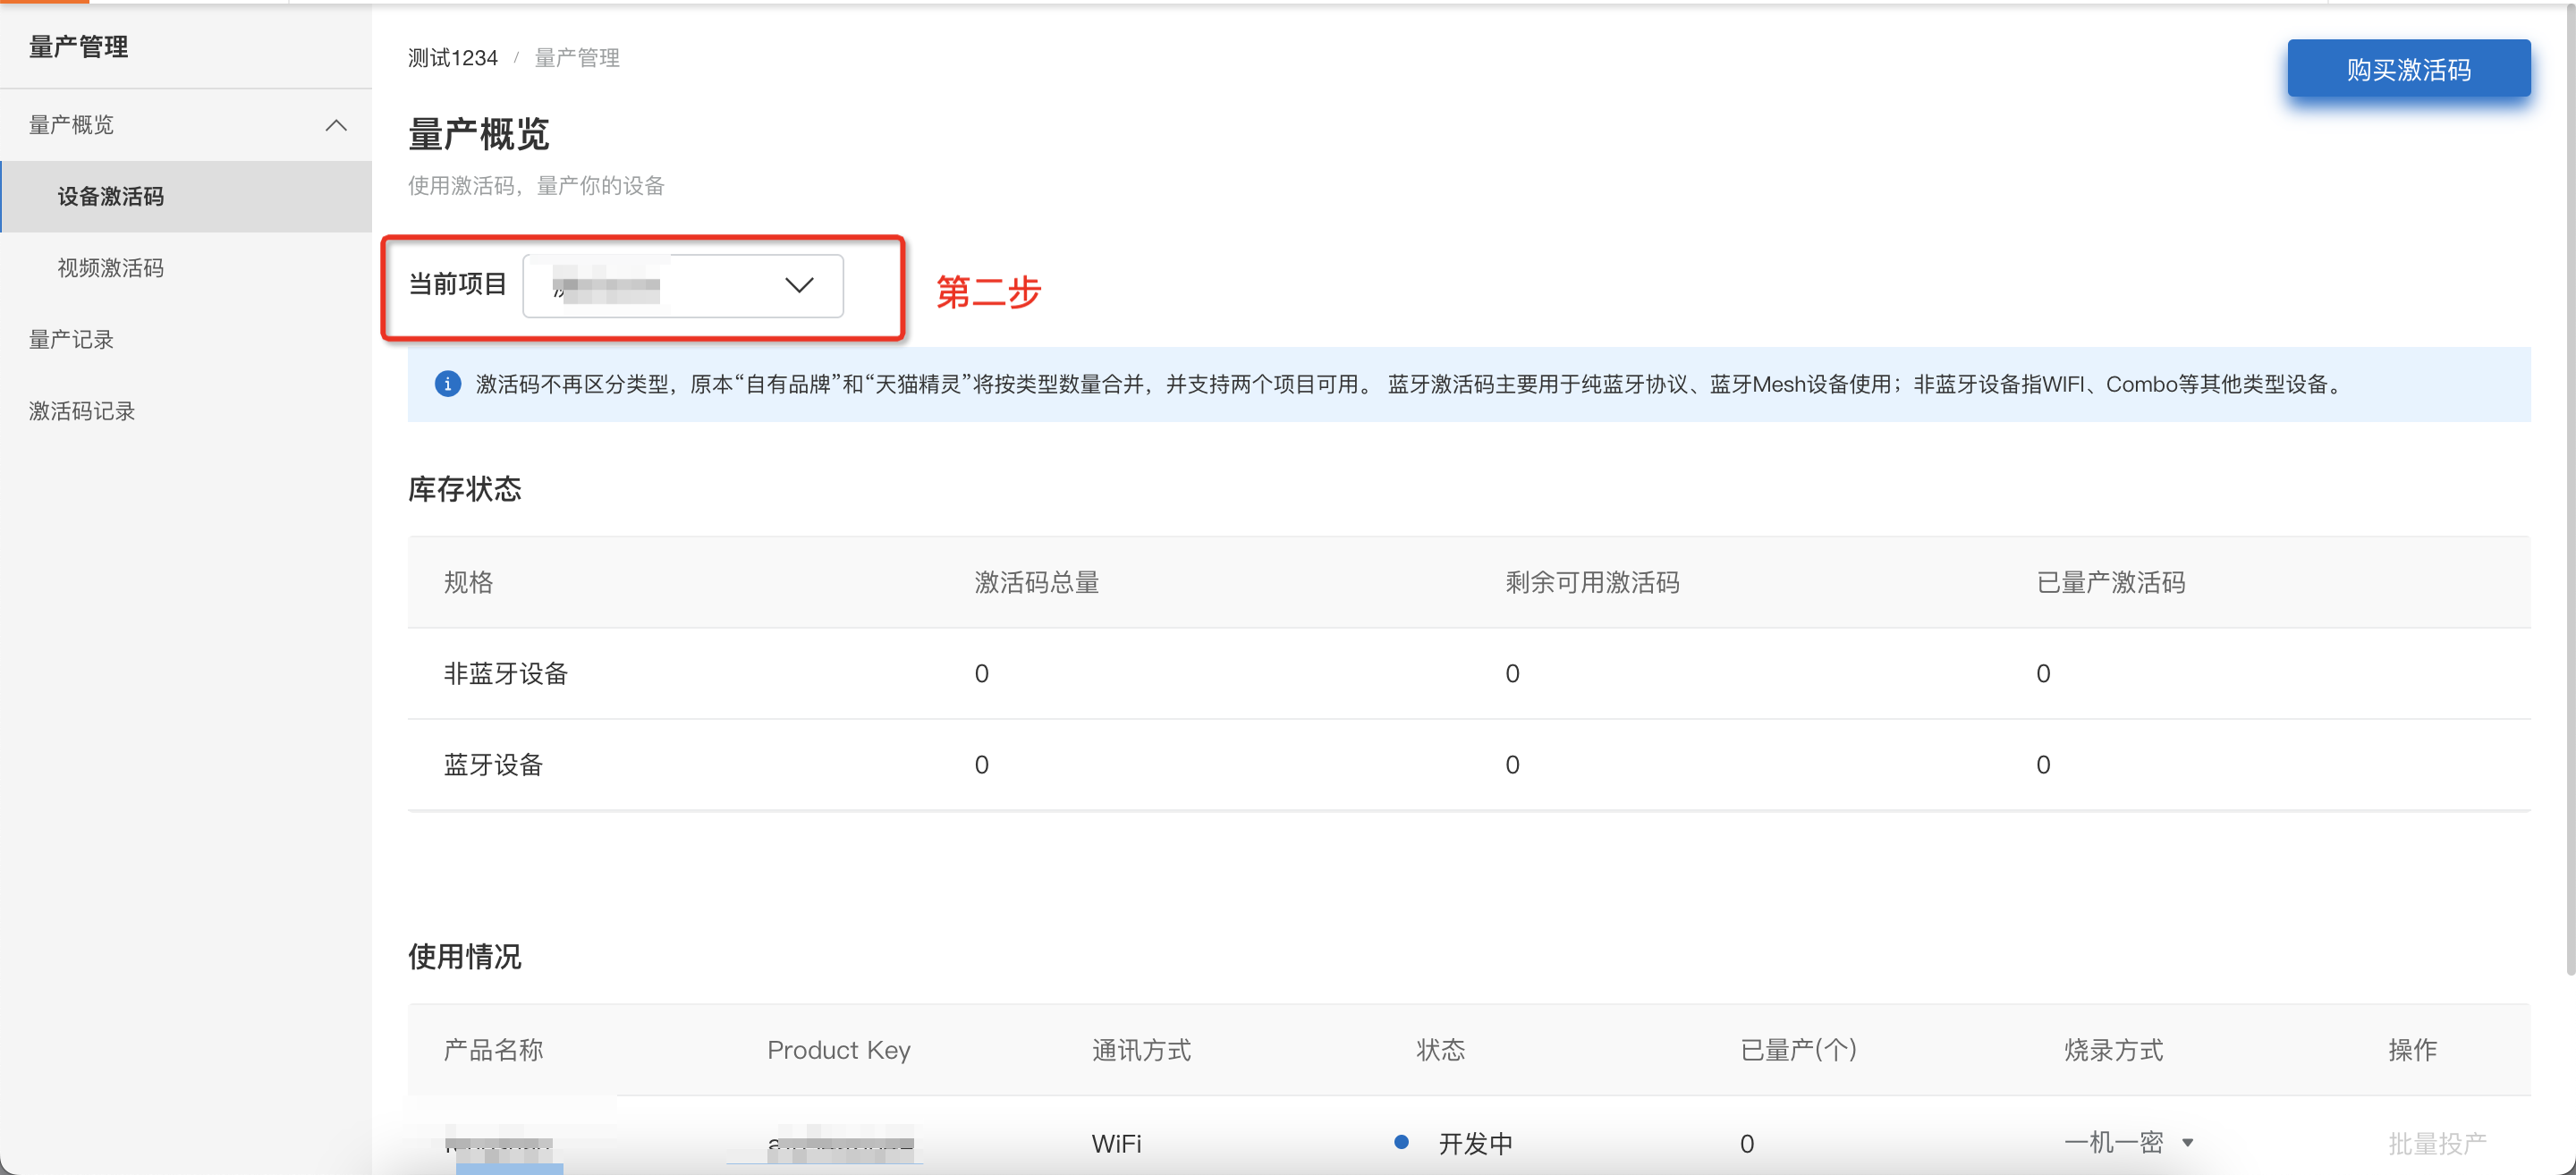Click the 状态 column header
Viewport: 2576px width, 1175px height.
click(1440, 1049)
